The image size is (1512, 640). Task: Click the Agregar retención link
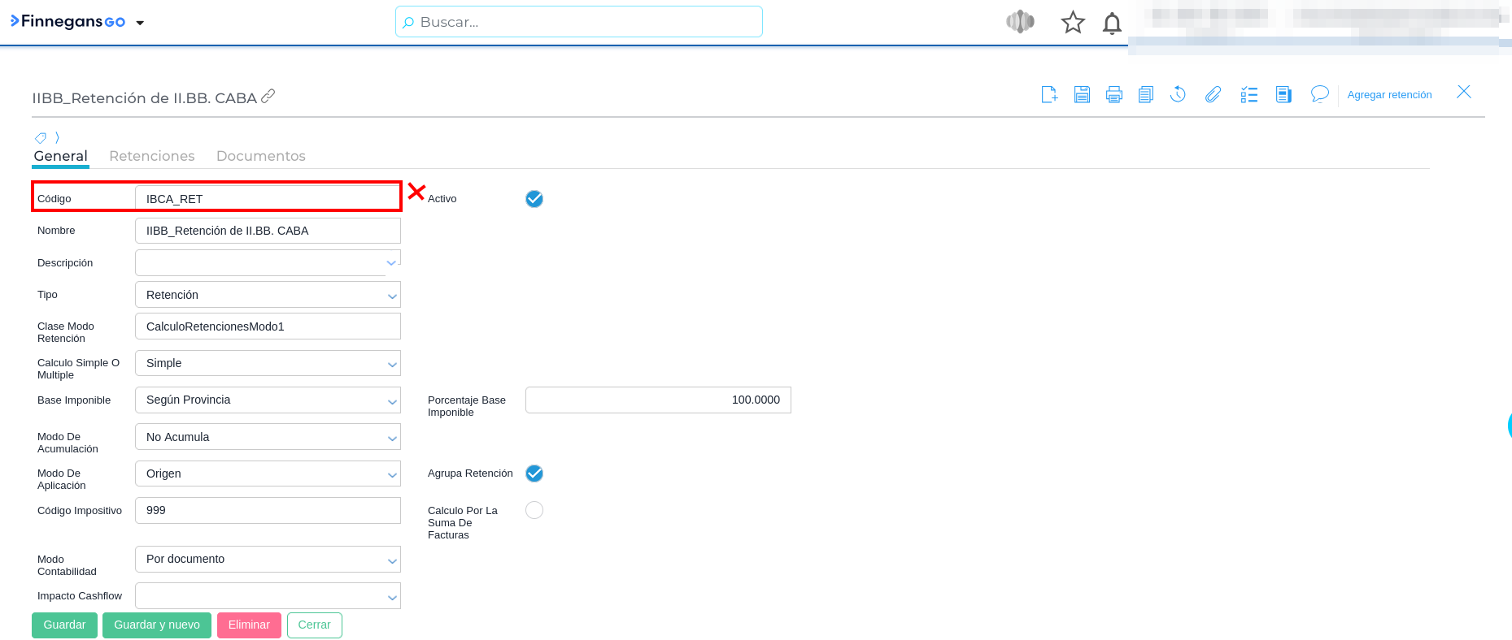(1389, 95)
